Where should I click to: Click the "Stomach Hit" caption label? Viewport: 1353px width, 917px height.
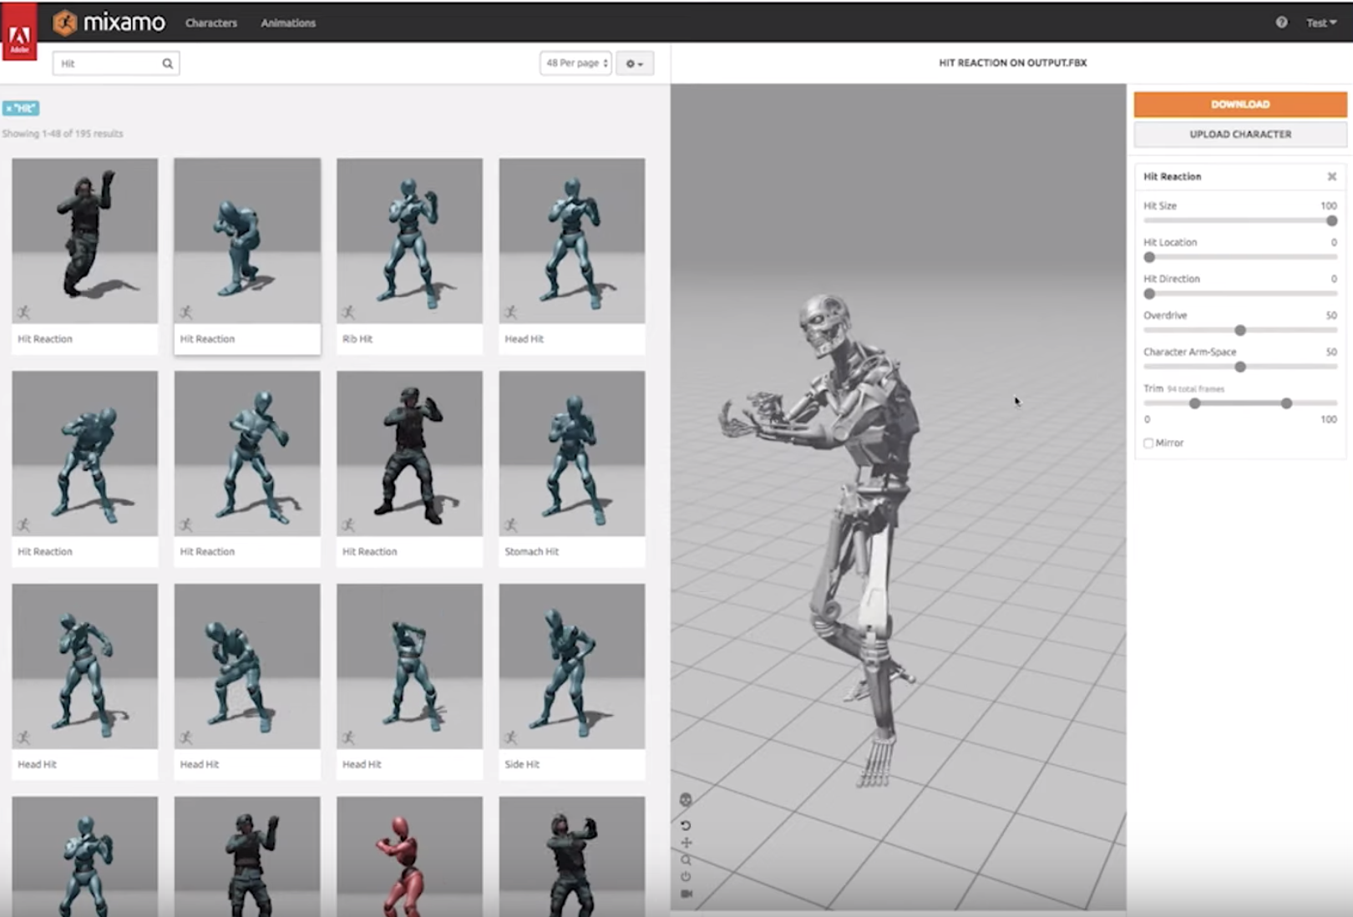(531, 552)
